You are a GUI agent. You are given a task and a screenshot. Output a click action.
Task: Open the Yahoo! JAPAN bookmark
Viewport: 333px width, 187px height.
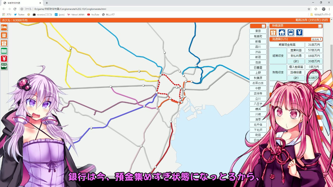tap(76, 15)
